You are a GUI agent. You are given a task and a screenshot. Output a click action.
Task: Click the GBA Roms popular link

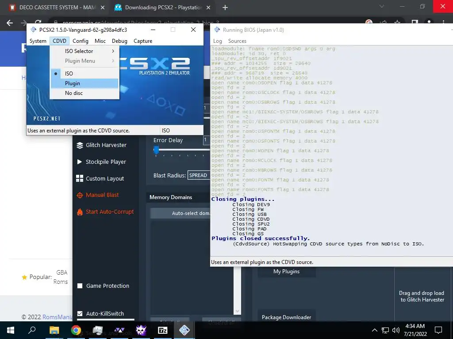click(x=61, y=277)
